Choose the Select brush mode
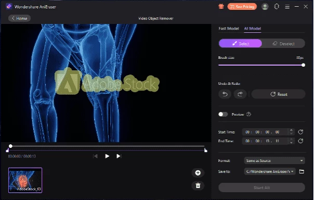This screenshot has height=200, width=314. (240, 43)
